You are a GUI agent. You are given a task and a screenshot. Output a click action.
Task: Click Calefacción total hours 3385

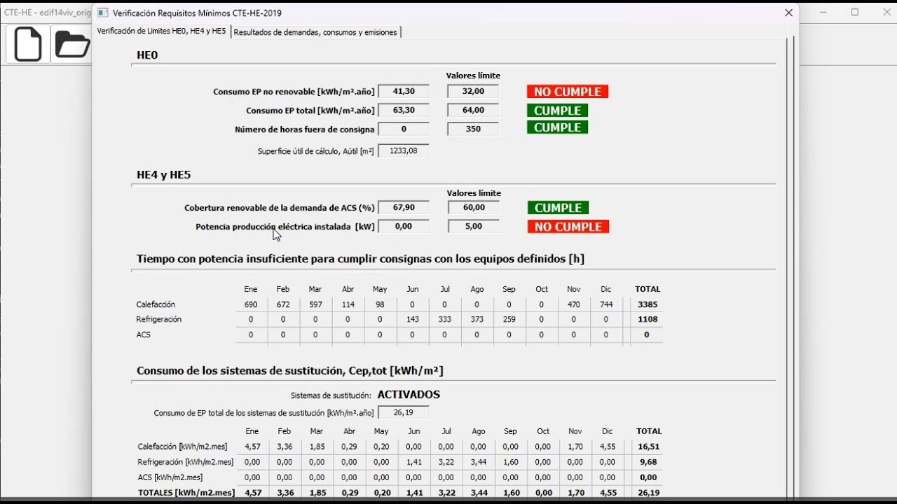[648, 304]
